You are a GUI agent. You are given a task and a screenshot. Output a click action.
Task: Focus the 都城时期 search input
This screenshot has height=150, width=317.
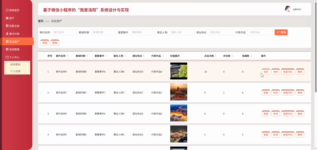coord(103,32)
